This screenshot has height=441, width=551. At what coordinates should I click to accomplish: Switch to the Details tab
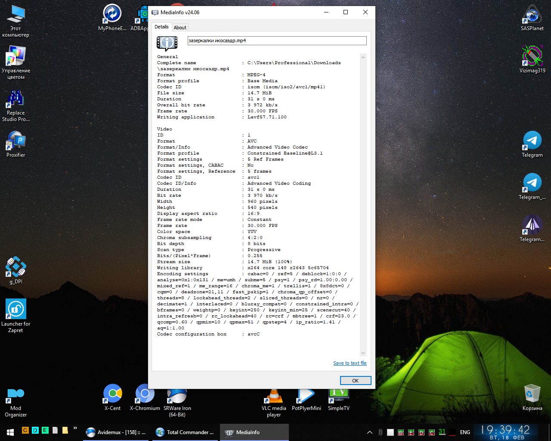tap(161, 27)
